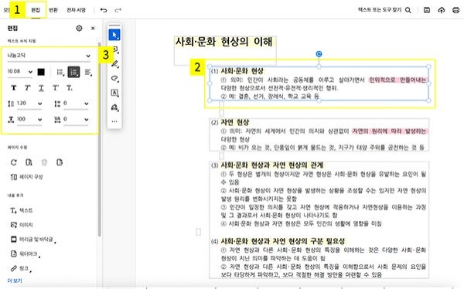Screen dimensions: 464x289
Task: Save the document with the disk icon
Action: [x=427, y=10]
